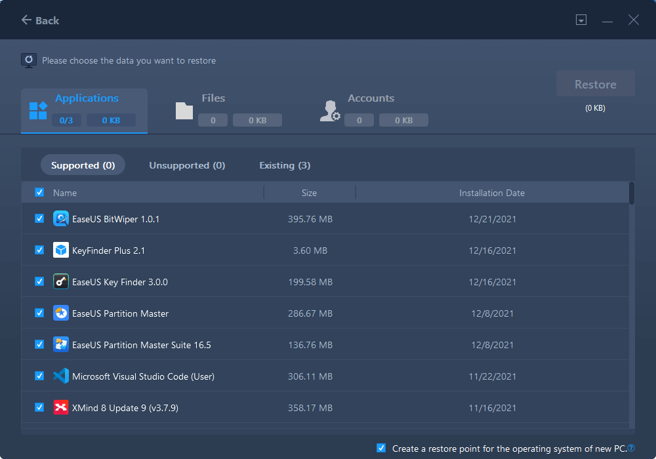The image size is (656, 459).
Task: Click the Partition Master Suite icon
Action: pyautogui.click(x=61, y=344)
